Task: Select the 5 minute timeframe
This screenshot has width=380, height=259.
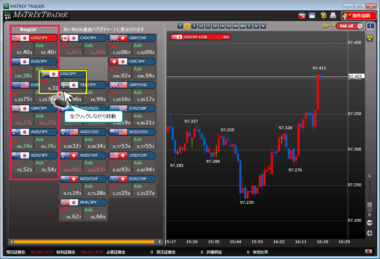Action: pyautogui.click(x=194, y=26)
